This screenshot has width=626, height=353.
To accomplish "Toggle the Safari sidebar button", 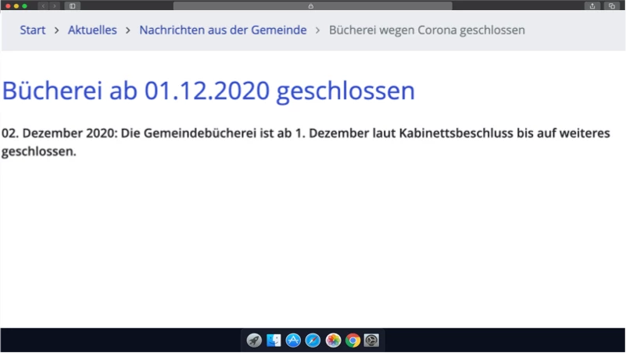I will click(x=72, y=6).
